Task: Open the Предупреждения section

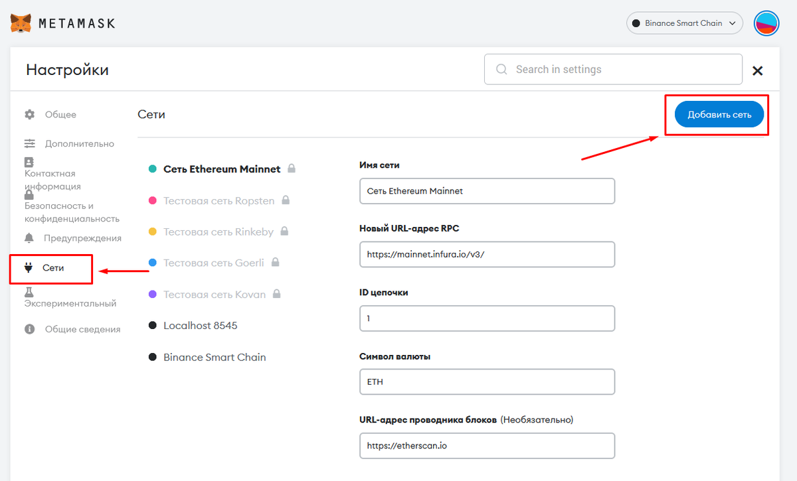Action: point(82,238)
